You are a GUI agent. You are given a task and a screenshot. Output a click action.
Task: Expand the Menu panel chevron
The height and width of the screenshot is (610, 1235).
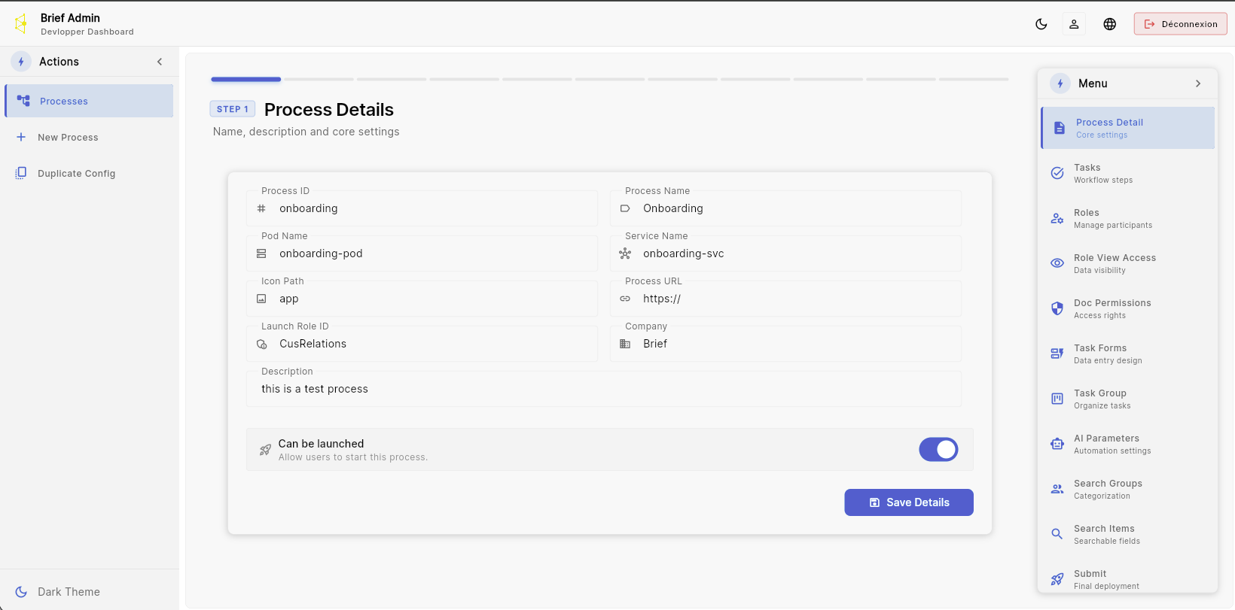tap(1198, 83)
